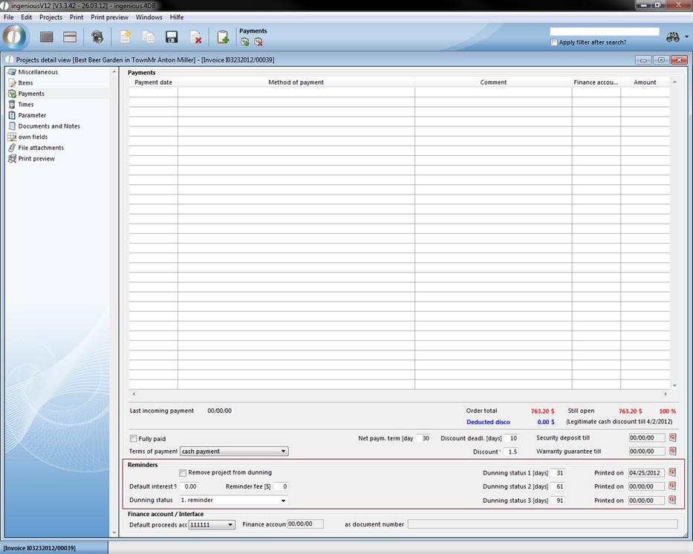Click the clipboard with green plus icon
This screenshot has height=554, width=693.
click(222, 37)
